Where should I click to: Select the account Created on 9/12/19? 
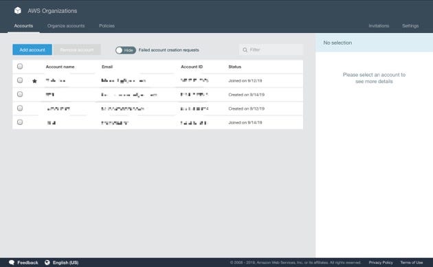point(20,108)
